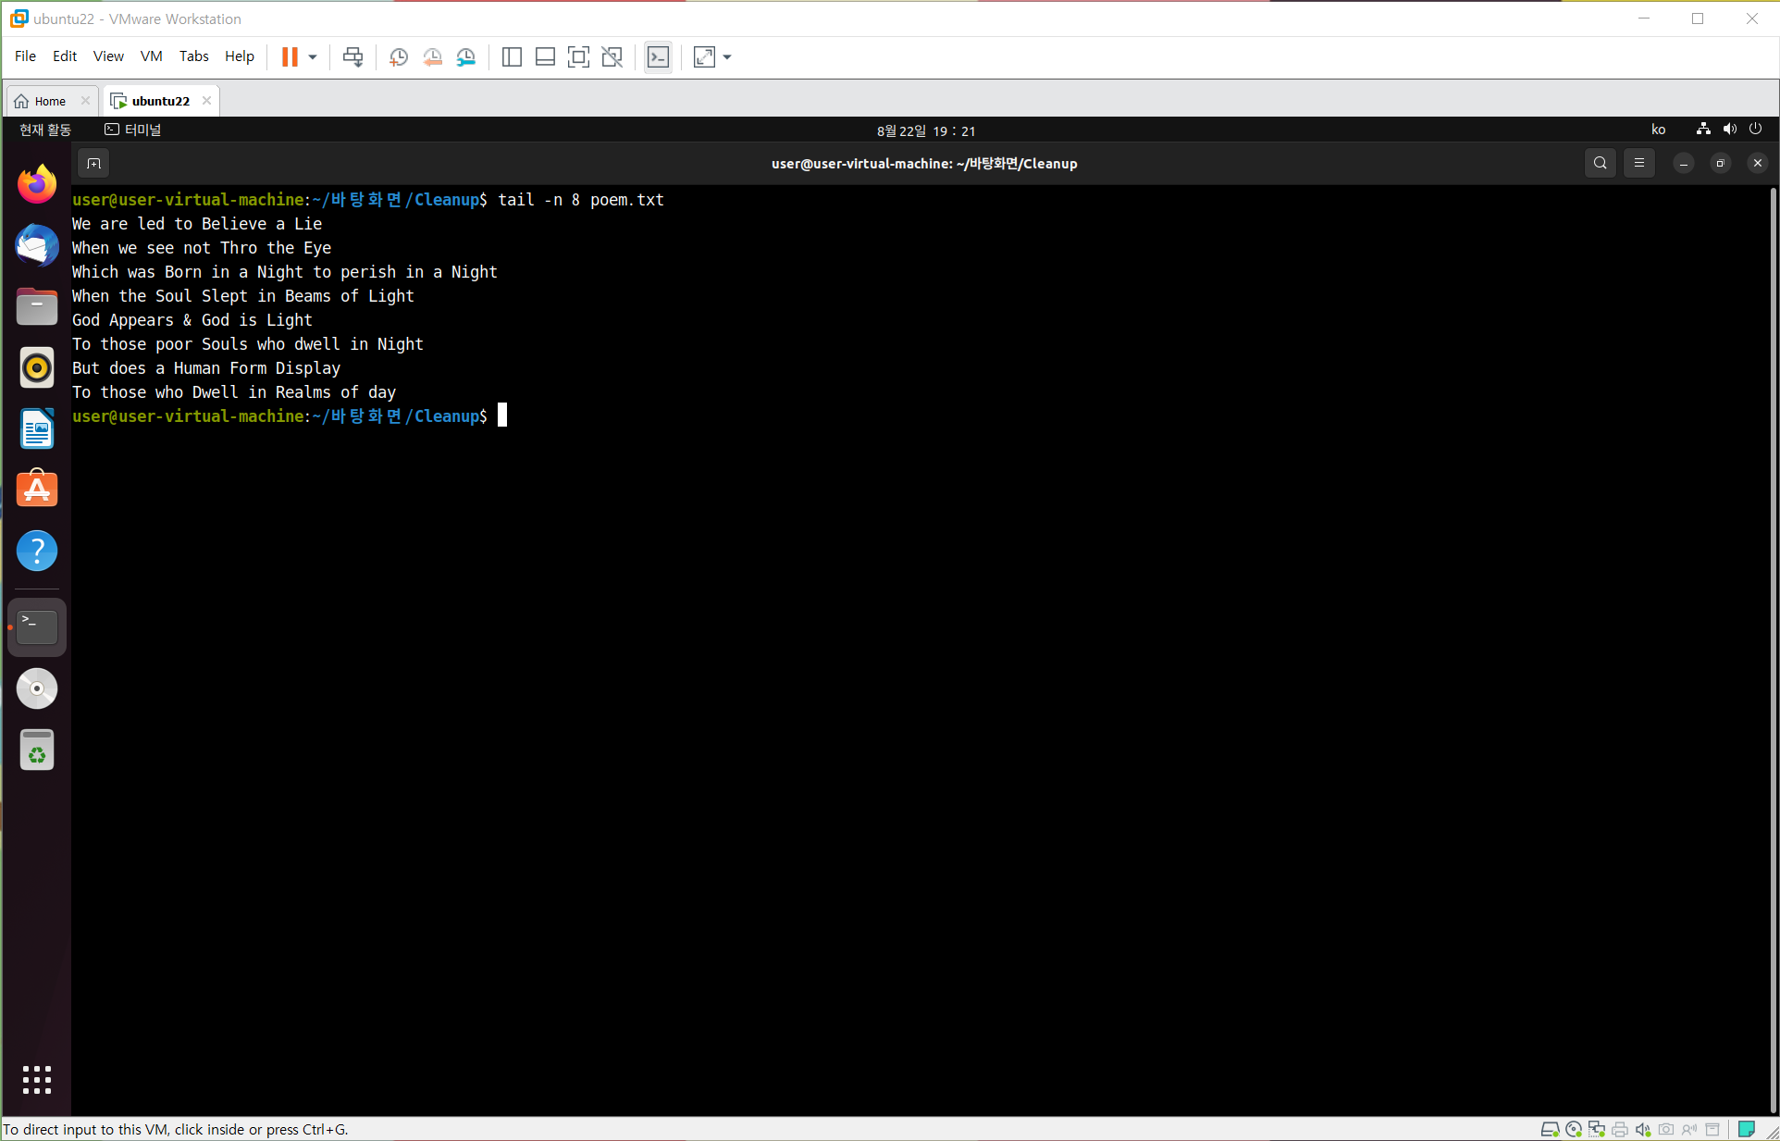Click the 현재 활동 activities button
Image resolution: width=1780 pixels, height=1141 pixels.
pos(45,130)
